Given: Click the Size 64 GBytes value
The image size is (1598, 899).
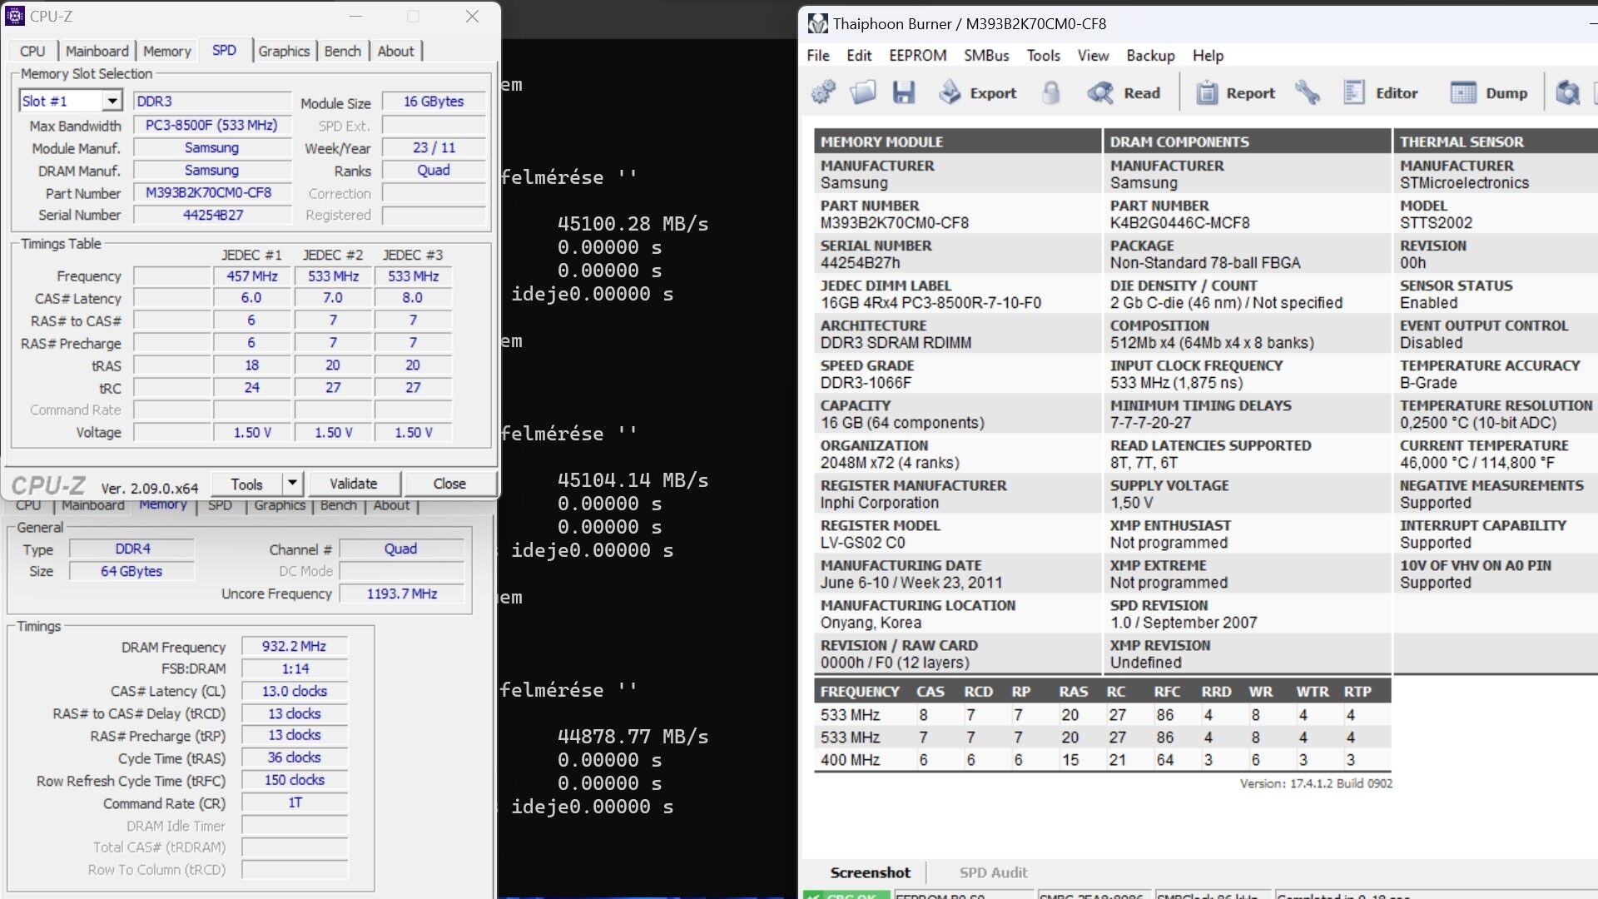Looking at the screenshot, I should 132,571.
